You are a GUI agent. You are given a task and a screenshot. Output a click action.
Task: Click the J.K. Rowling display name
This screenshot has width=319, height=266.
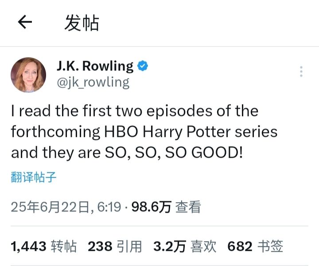point(95,66)
